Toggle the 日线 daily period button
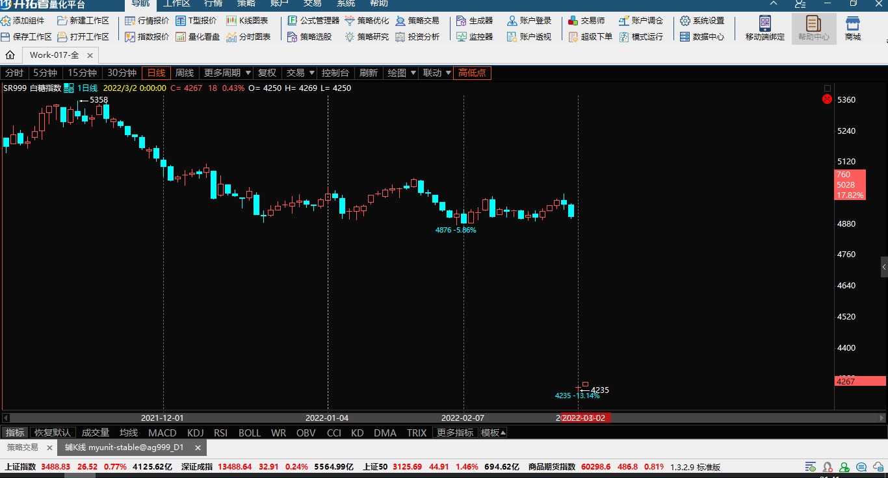The image size is (888, 478). pos(156,73)
